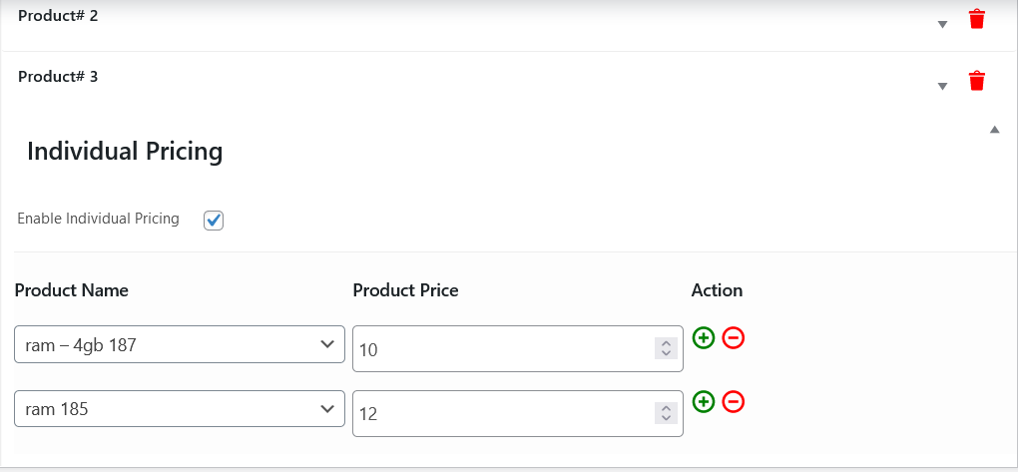Open the ram 185 product dropdown
The width and height of the screenshot is (1018, 472).
pos(180,409)
